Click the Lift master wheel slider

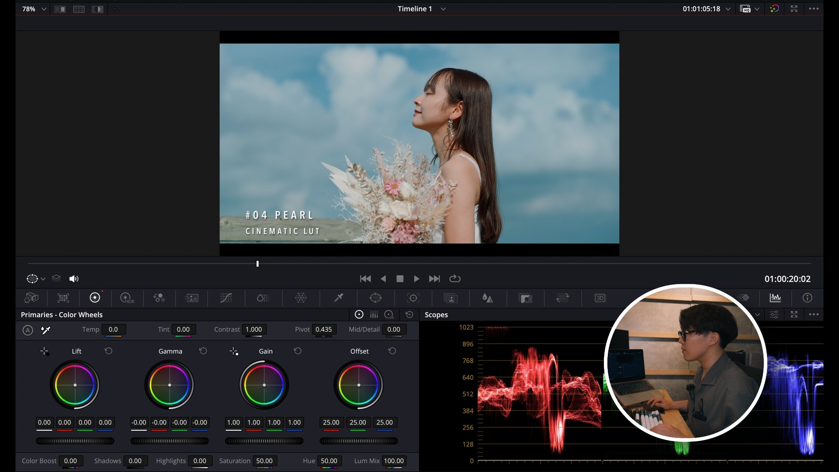[75, 441]
